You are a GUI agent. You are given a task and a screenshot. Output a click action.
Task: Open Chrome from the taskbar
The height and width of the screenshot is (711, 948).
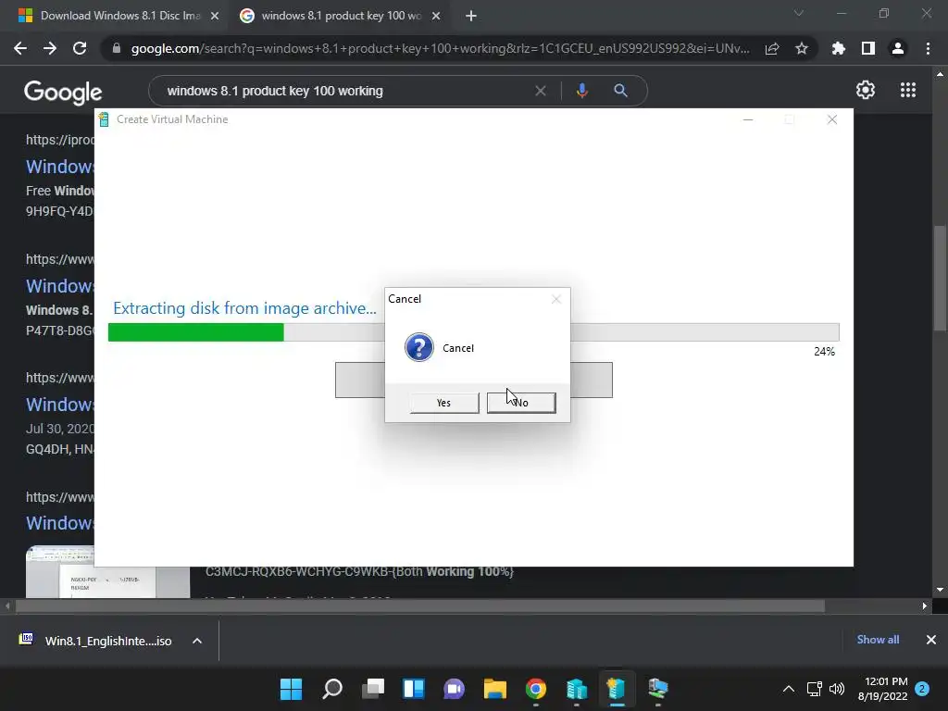tap(536, 689)
